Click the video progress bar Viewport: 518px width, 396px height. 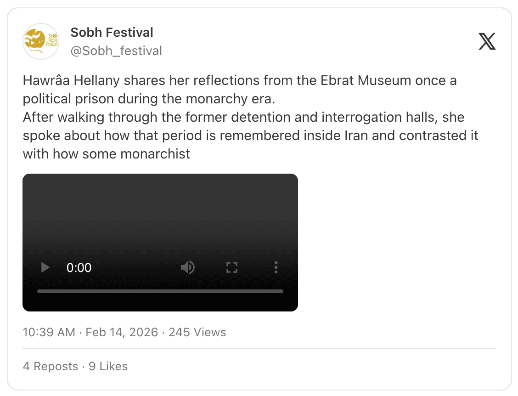160,291
